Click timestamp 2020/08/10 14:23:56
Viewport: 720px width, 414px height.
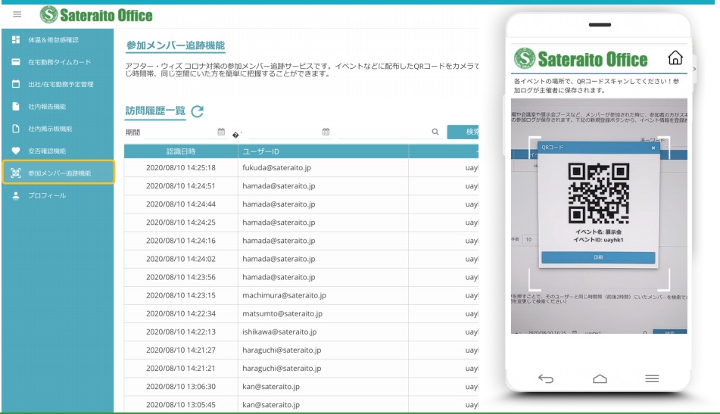tap(181, 277)
